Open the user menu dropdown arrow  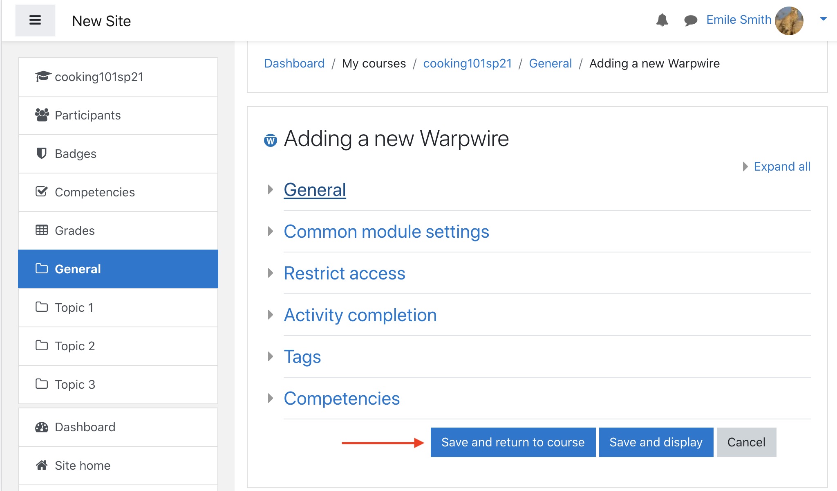[824, 19]
